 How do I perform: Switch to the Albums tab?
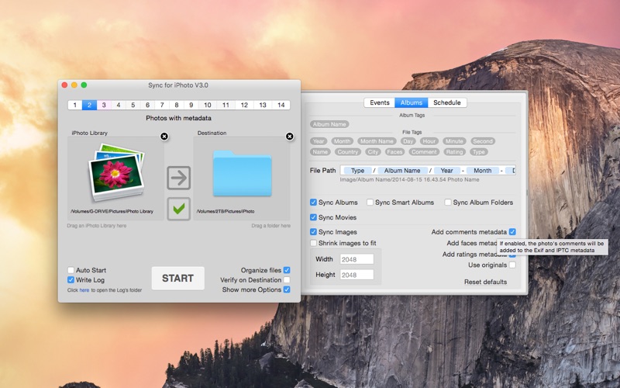coord(412,102)
